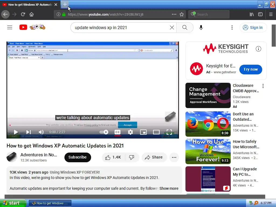The image size is (276, 207).
Task: Enable the miniplayer
Action: click(x=143, y=132)
